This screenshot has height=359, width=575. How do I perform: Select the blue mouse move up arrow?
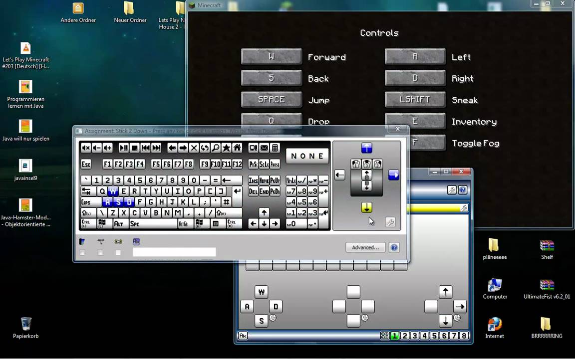click(367, 148)
